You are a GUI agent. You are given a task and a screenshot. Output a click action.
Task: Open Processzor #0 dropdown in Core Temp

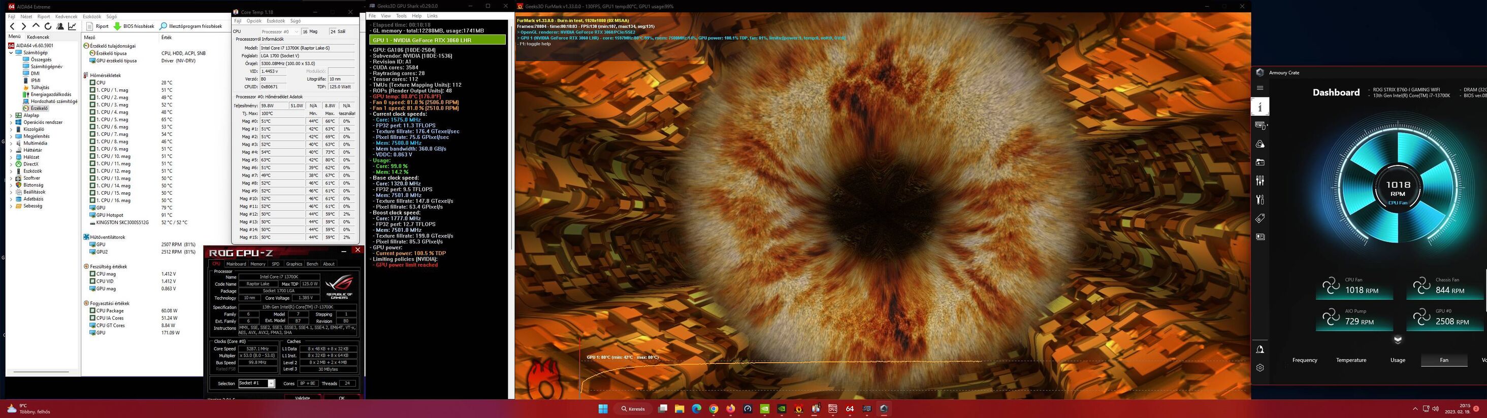(x=279, y=32)
